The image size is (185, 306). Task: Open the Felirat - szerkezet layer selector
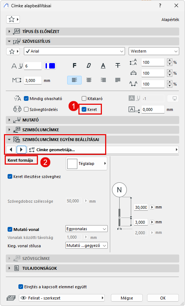tap(62, 298)
